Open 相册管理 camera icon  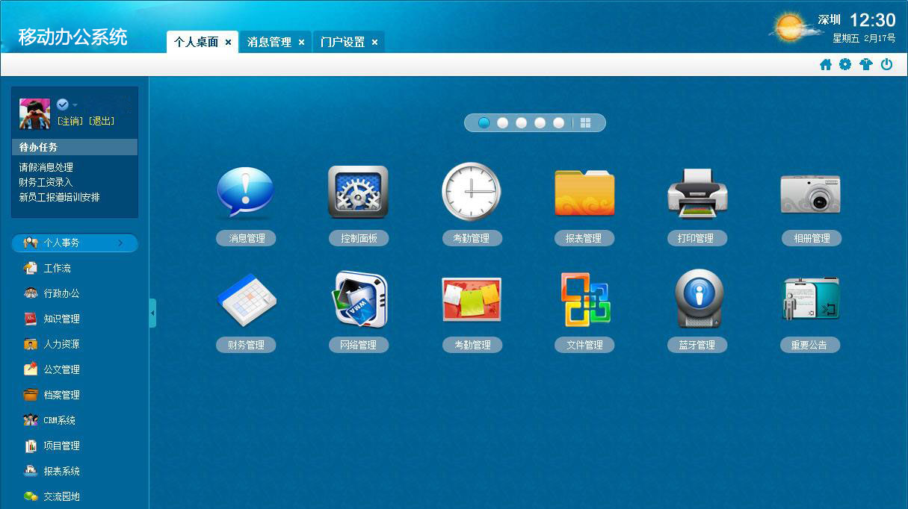810,192
